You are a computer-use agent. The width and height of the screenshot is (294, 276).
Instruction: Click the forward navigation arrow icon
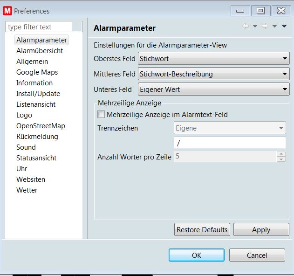tap(265, 27)
